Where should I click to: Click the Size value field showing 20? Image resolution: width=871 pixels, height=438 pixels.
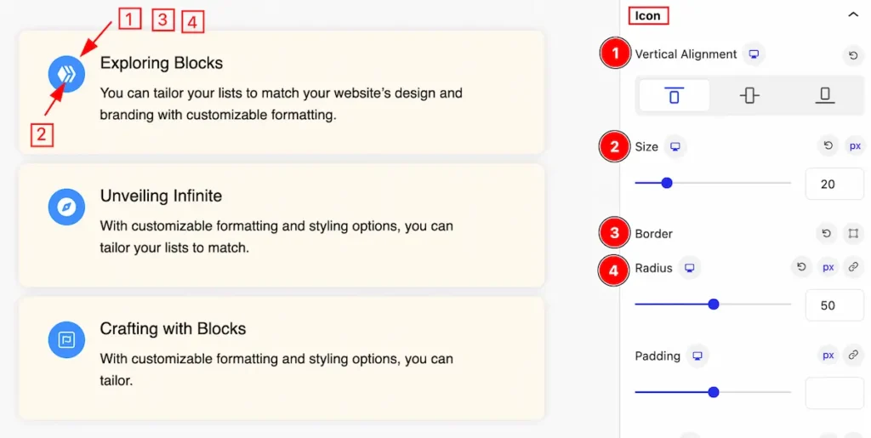[x=834, y=184]
